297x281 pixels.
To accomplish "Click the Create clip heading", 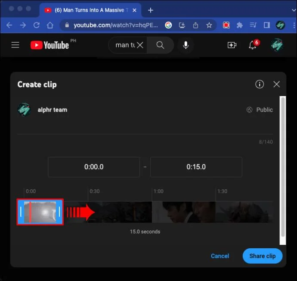I will point(37,84).
